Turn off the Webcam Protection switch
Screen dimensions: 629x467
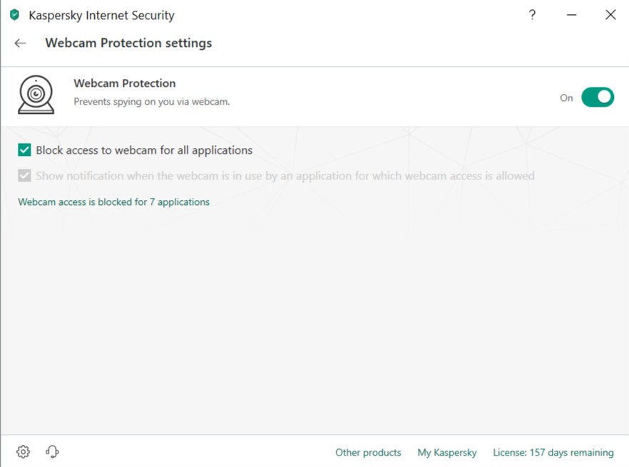pyautogui.click(x=597, y=98)
